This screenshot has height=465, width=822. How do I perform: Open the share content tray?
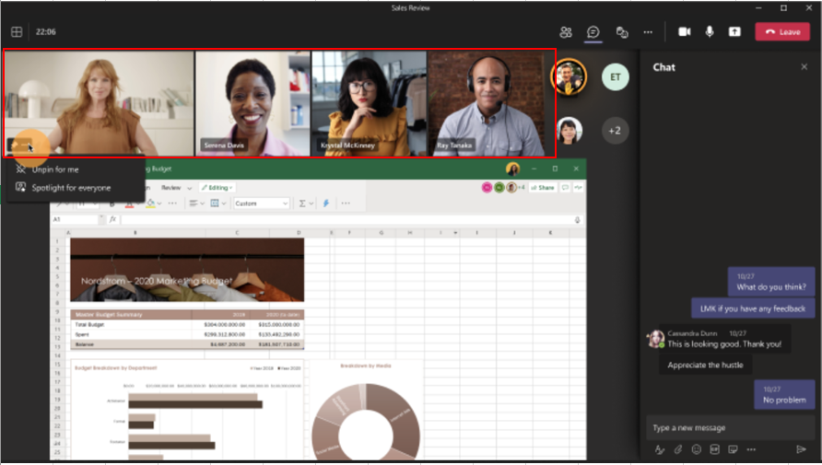[x=734, y=32]
